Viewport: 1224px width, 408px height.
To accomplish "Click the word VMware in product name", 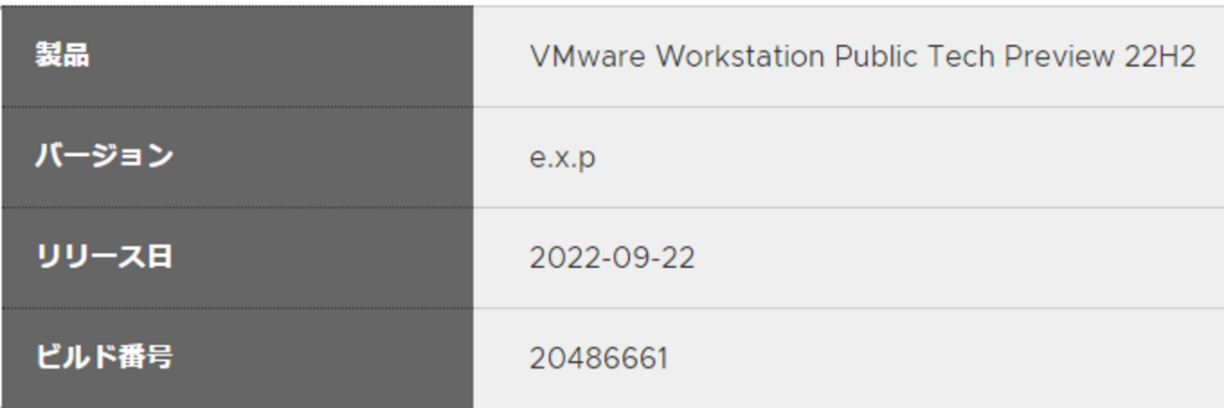I will point(588,56).
